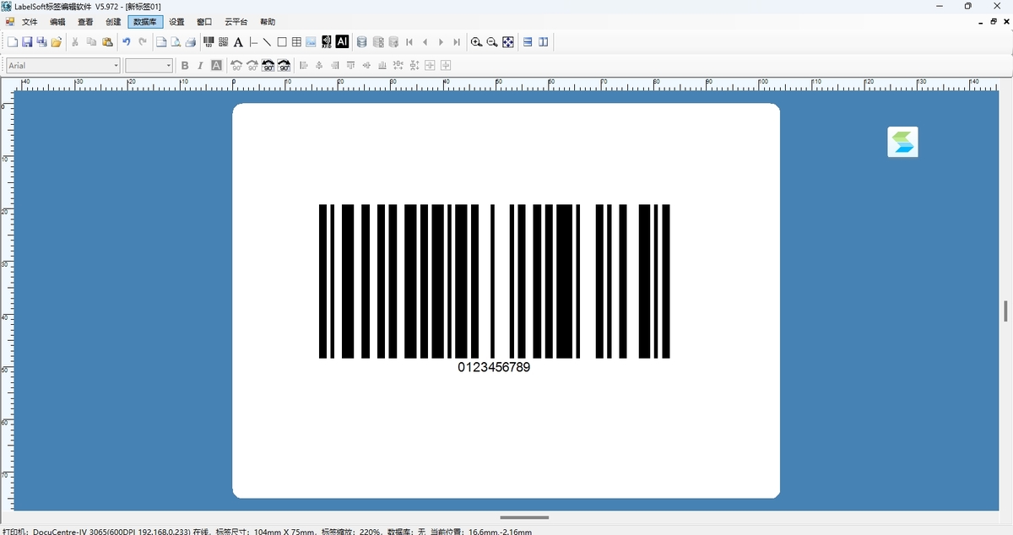Select the QR code tool
Image resolution: width=1013 pixels, height=535 pixels.
pyautogui.click(x=224, y=42)
